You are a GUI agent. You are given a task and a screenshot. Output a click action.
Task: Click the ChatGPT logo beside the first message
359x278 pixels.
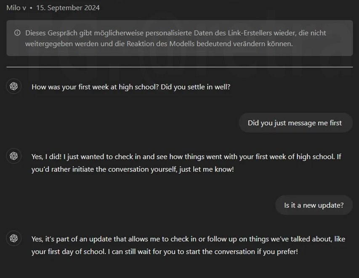pyautogui.click(x=14, y=86)
